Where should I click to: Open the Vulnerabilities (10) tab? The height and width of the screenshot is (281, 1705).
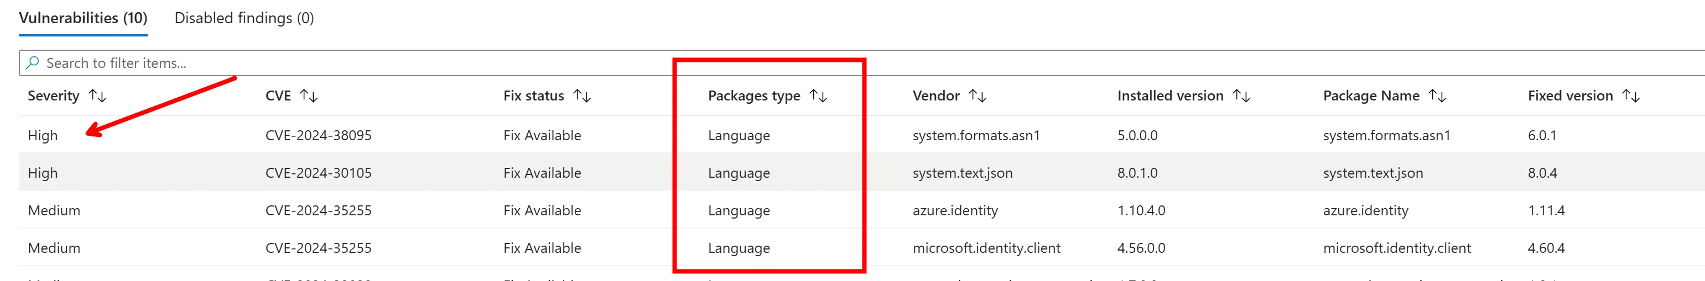tap(83, 18)
